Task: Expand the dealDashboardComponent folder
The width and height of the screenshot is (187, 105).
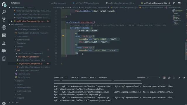Action: click(x=30, y=53)
